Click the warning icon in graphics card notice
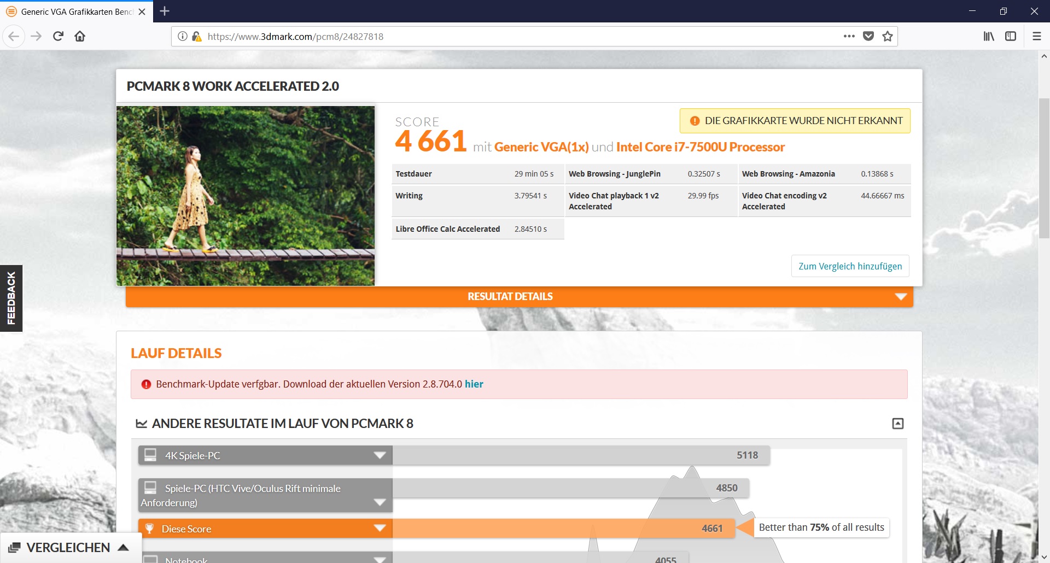The image size is (1050, 563). click(695, 121)
